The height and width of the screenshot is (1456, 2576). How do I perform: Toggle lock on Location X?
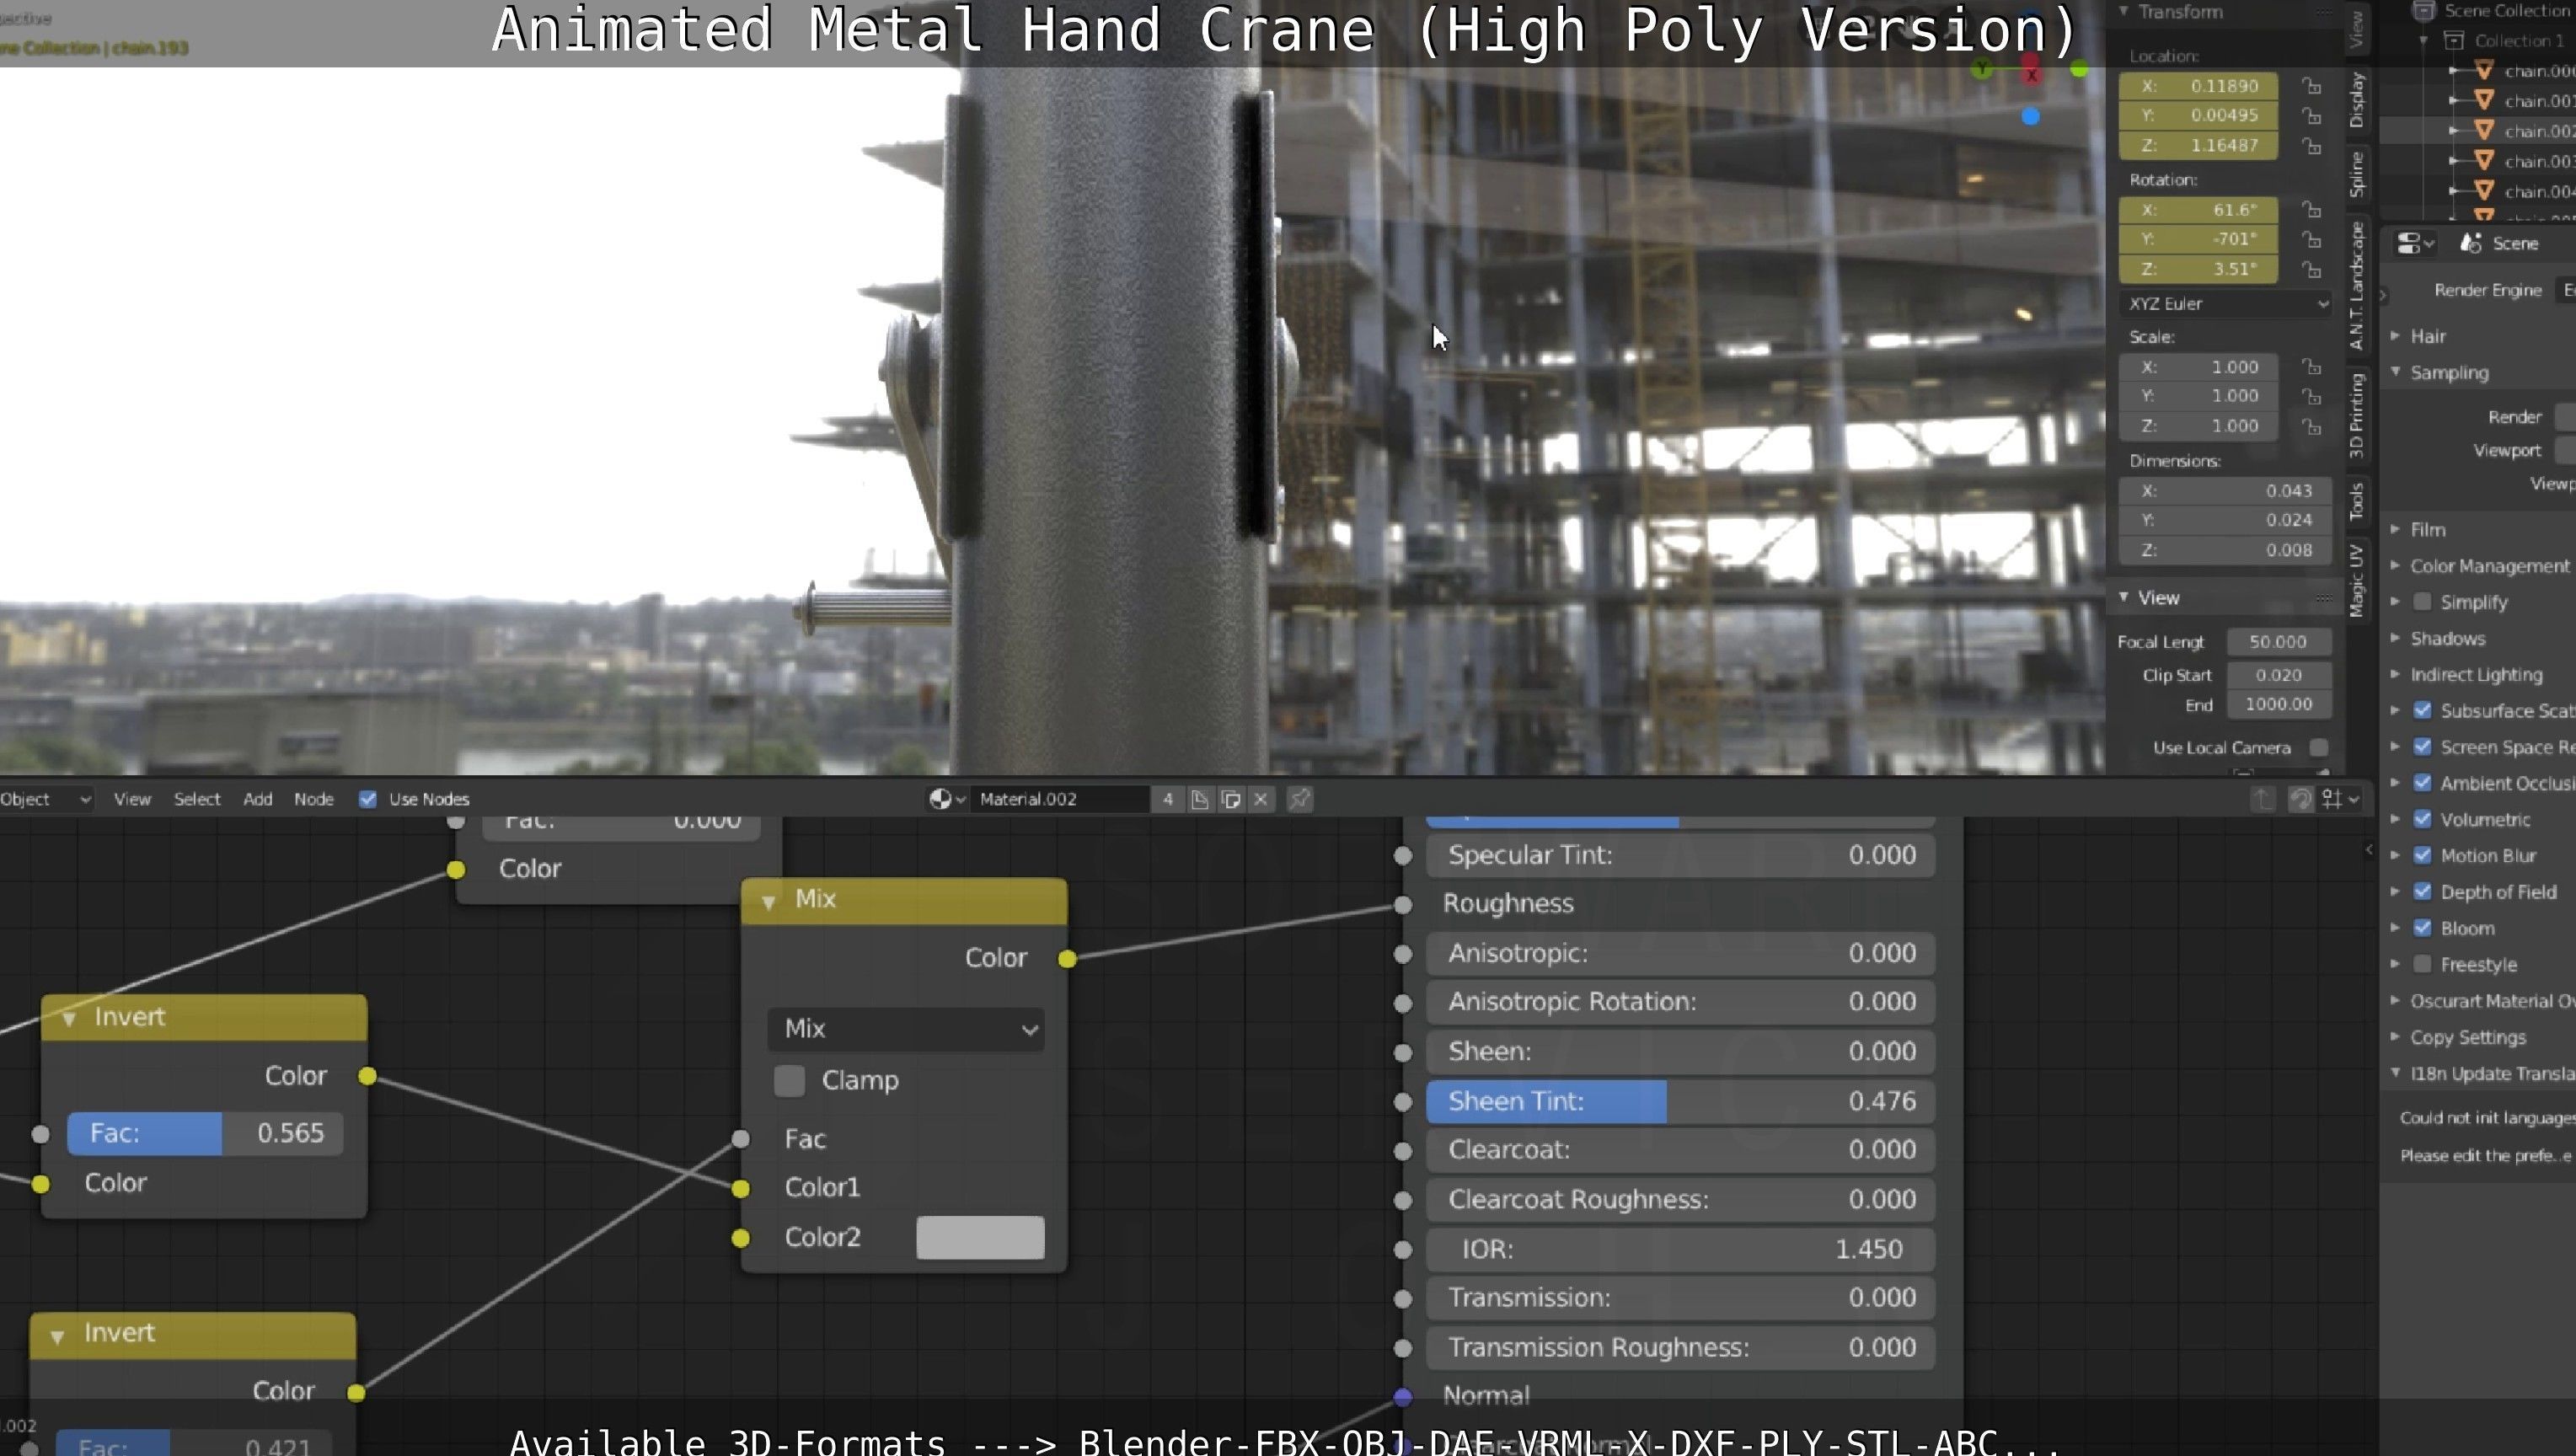tap(2311, 86)
